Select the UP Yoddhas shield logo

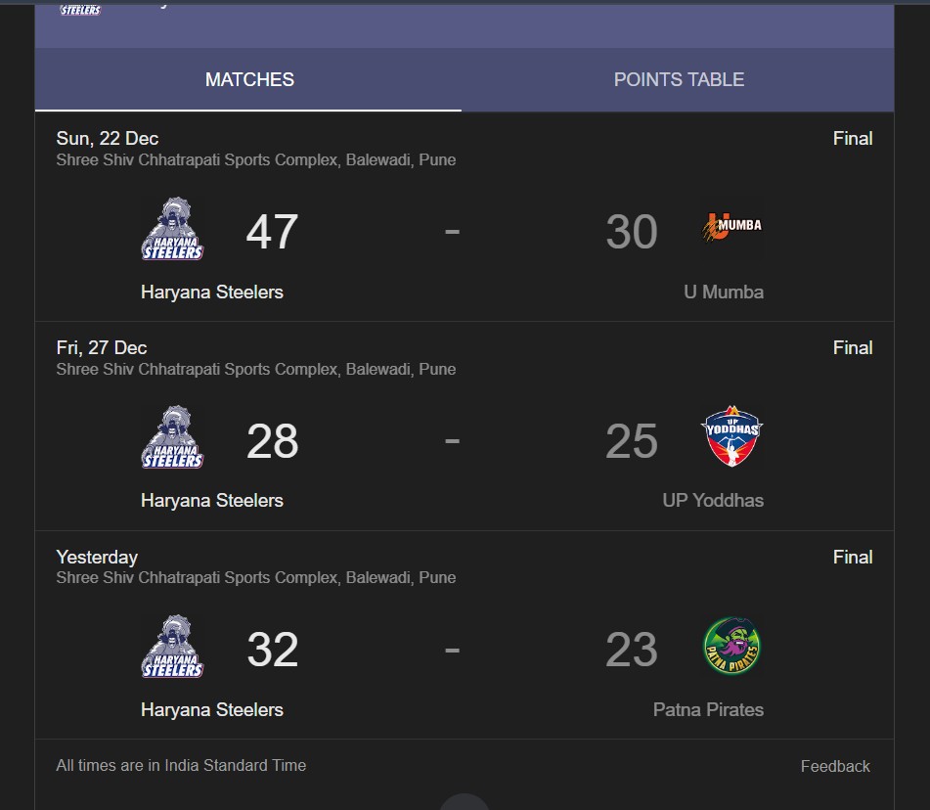click(732, 438)
